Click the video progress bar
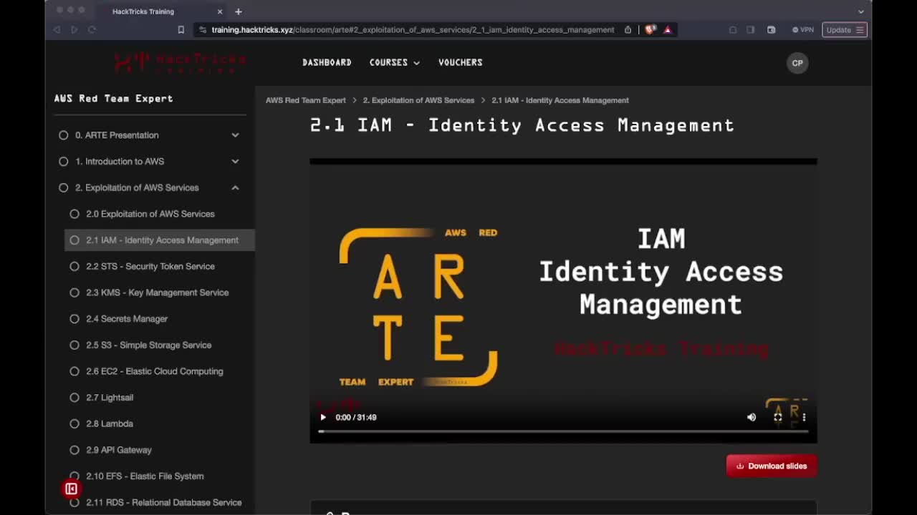Screen dimensions: 917x515 coord(563,431)
